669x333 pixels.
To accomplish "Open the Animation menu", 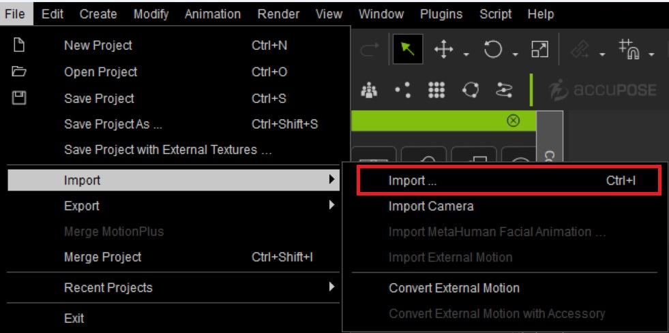I will (213, 14).
